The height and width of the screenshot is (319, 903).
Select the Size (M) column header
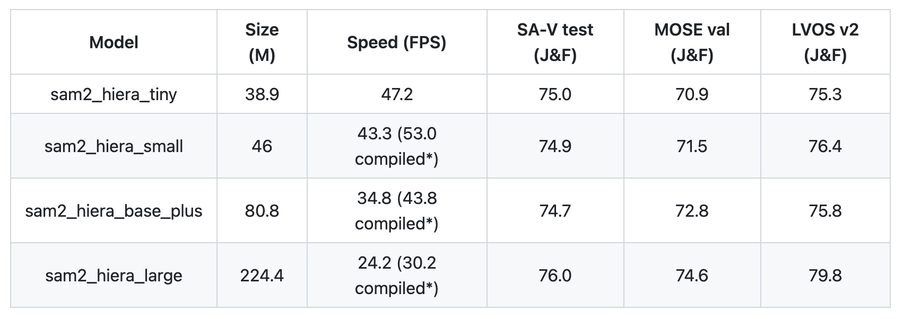[262, 42]
